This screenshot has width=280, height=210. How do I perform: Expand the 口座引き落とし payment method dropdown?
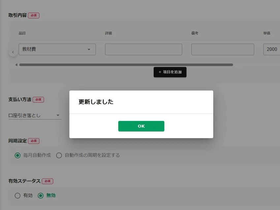point(35,115)
